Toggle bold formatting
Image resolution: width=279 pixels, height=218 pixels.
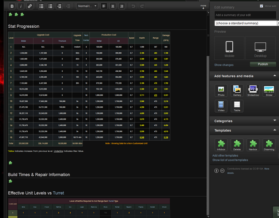point(12,6)
